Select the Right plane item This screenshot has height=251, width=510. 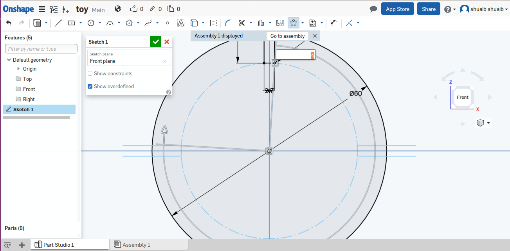click(29, 99)
